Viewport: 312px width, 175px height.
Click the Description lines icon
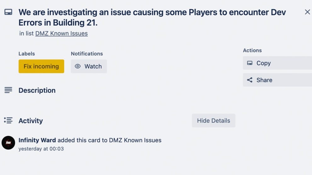(8, 90)
